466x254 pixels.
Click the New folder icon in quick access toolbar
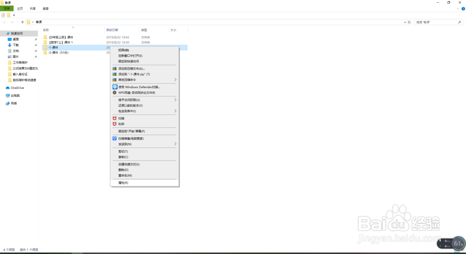(8, 15)
